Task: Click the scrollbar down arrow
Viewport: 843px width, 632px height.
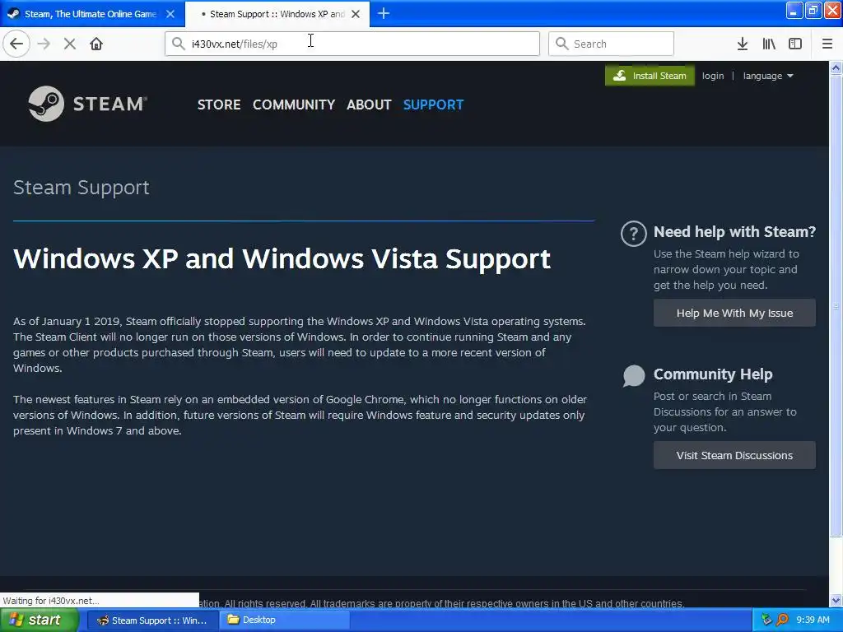Action: coord(836,600)
